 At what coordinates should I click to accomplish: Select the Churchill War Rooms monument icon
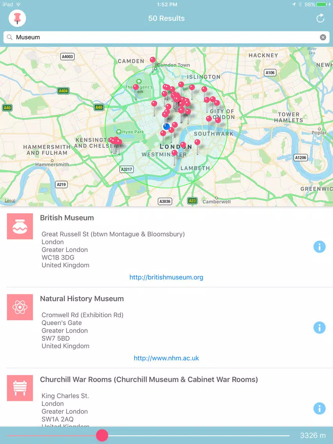(x=20, y=388)
